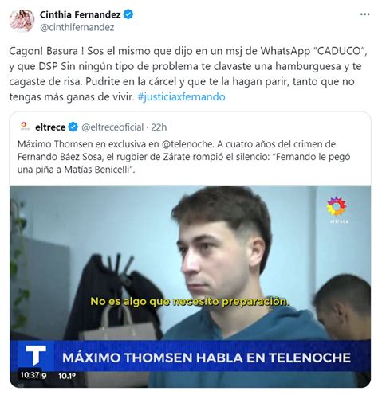The width and height of the screenshot is (378, 395).
Task: Open the @eltreceoficial handle
Action: (112, 127)
